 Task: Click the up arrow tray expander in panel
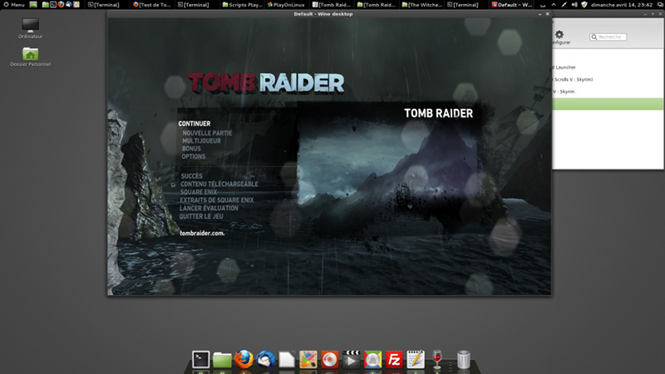pos(554,5)
